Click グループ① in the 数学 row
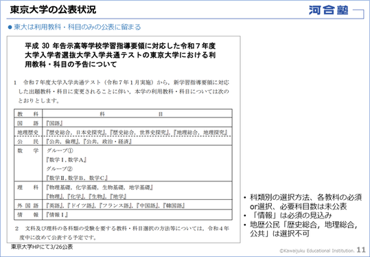 click(x=60, y=150)
